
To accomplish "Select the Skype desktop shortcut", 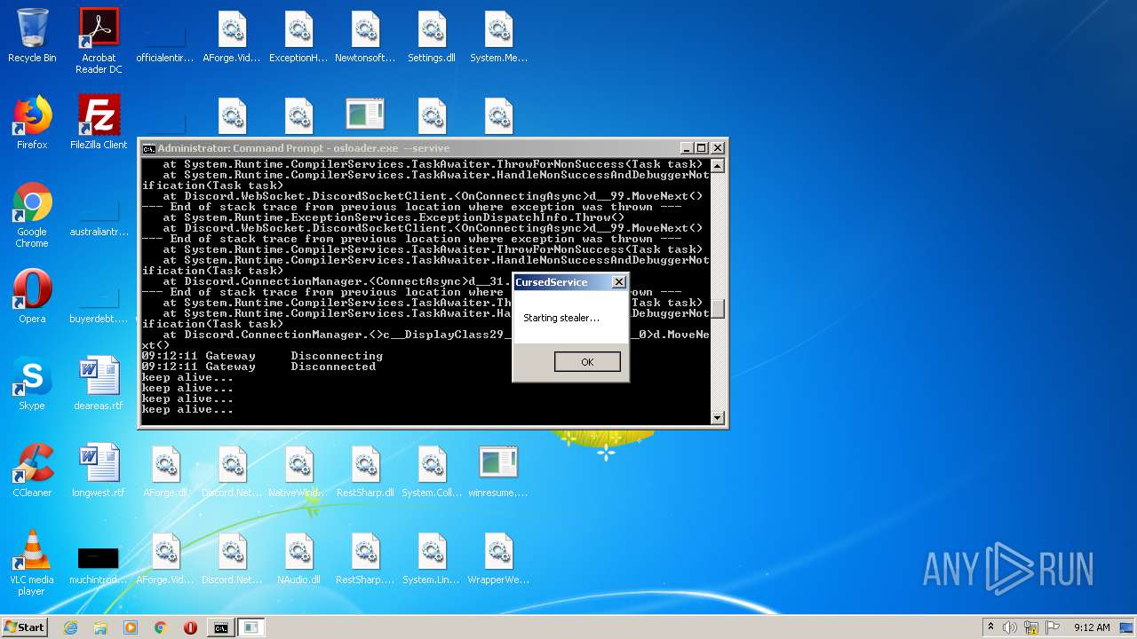I will click(x=32, y=384).
